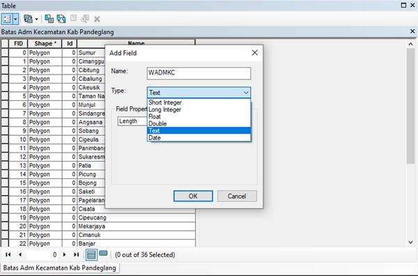Screen dimensions: 418x276
Task: Click the Delete Selected toolbar icon
Action: point(97,19)
